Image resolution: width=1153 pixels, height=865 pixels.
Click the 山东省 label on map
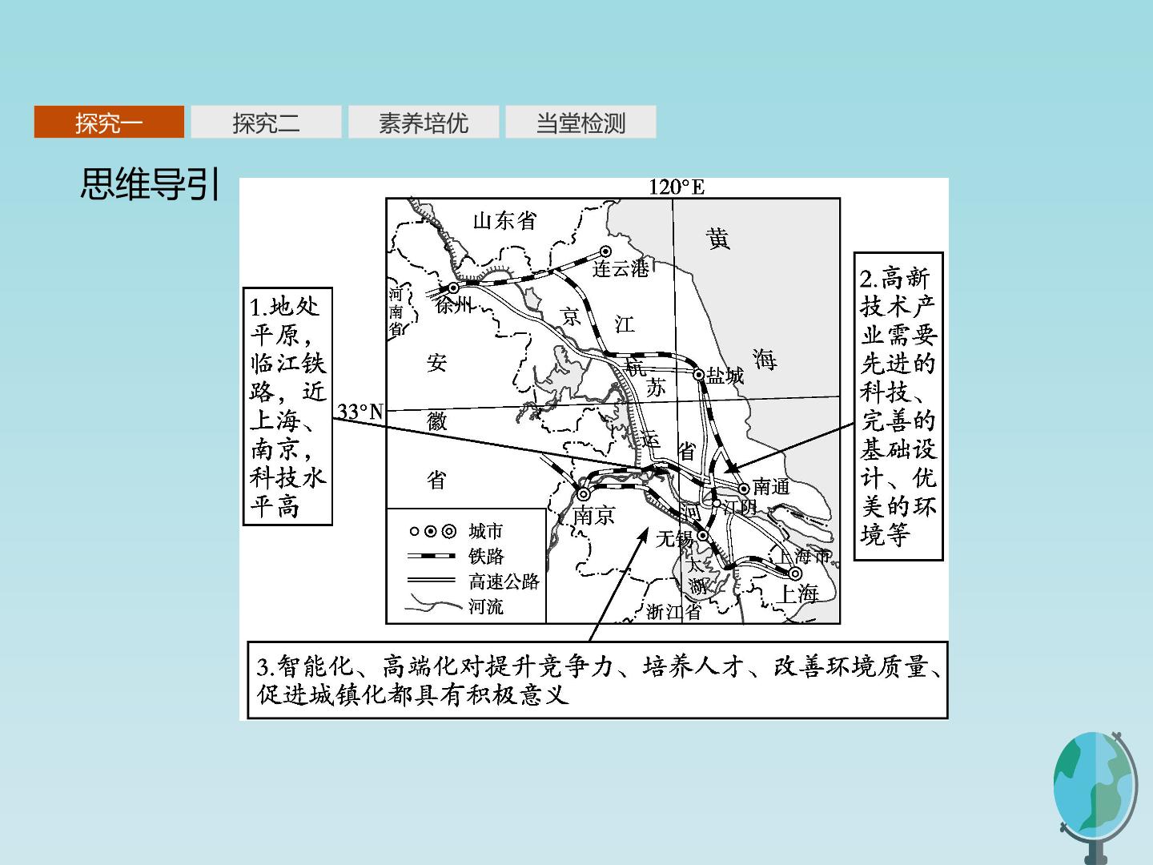(504, 221)
